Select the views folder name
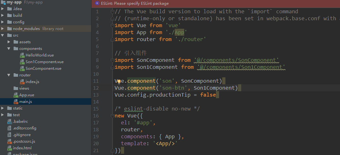Screen dimensions: 340x155 tap(24, 88)
